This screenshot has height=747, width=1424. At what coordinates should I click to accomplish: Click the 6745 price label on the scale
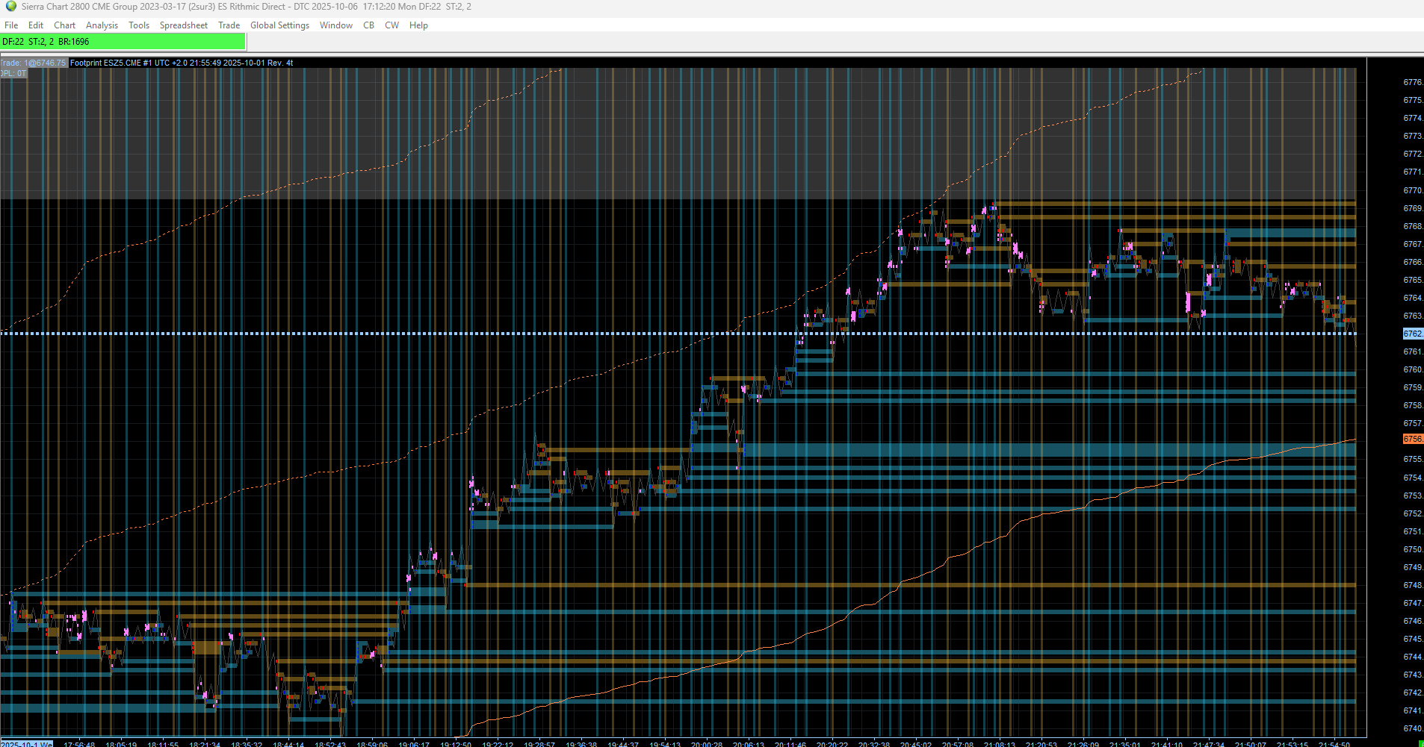(x=1413, y=639)
